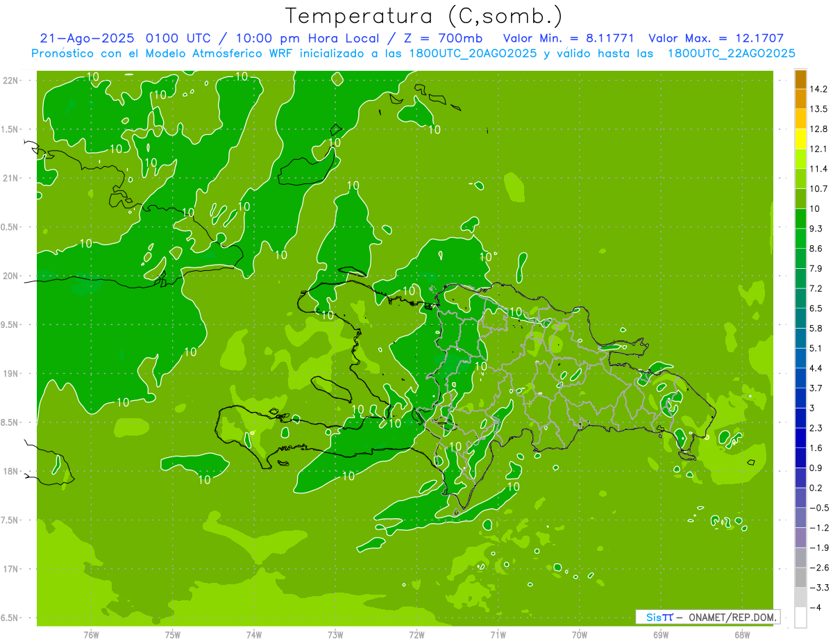Click the "Valor Max. = 12.1707" text
This screenshot has width=833, height=644.
pyautogui.click(x=716, y=38)
